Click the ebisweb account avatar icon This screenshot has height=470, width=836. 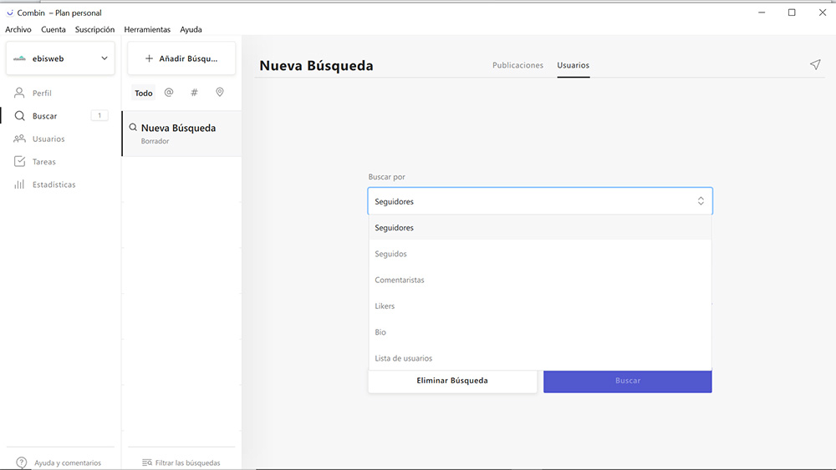tap(20, 58)
